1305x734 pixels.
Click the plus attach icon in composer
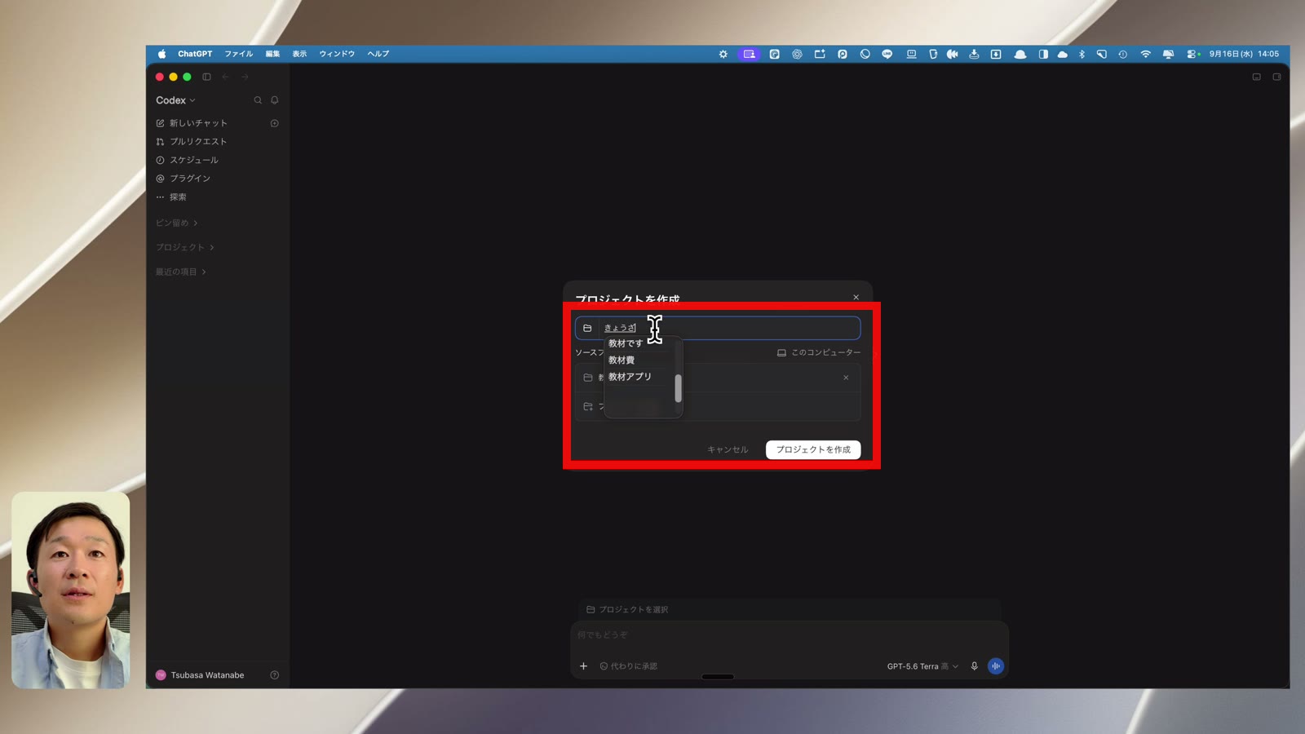[583, 666]
